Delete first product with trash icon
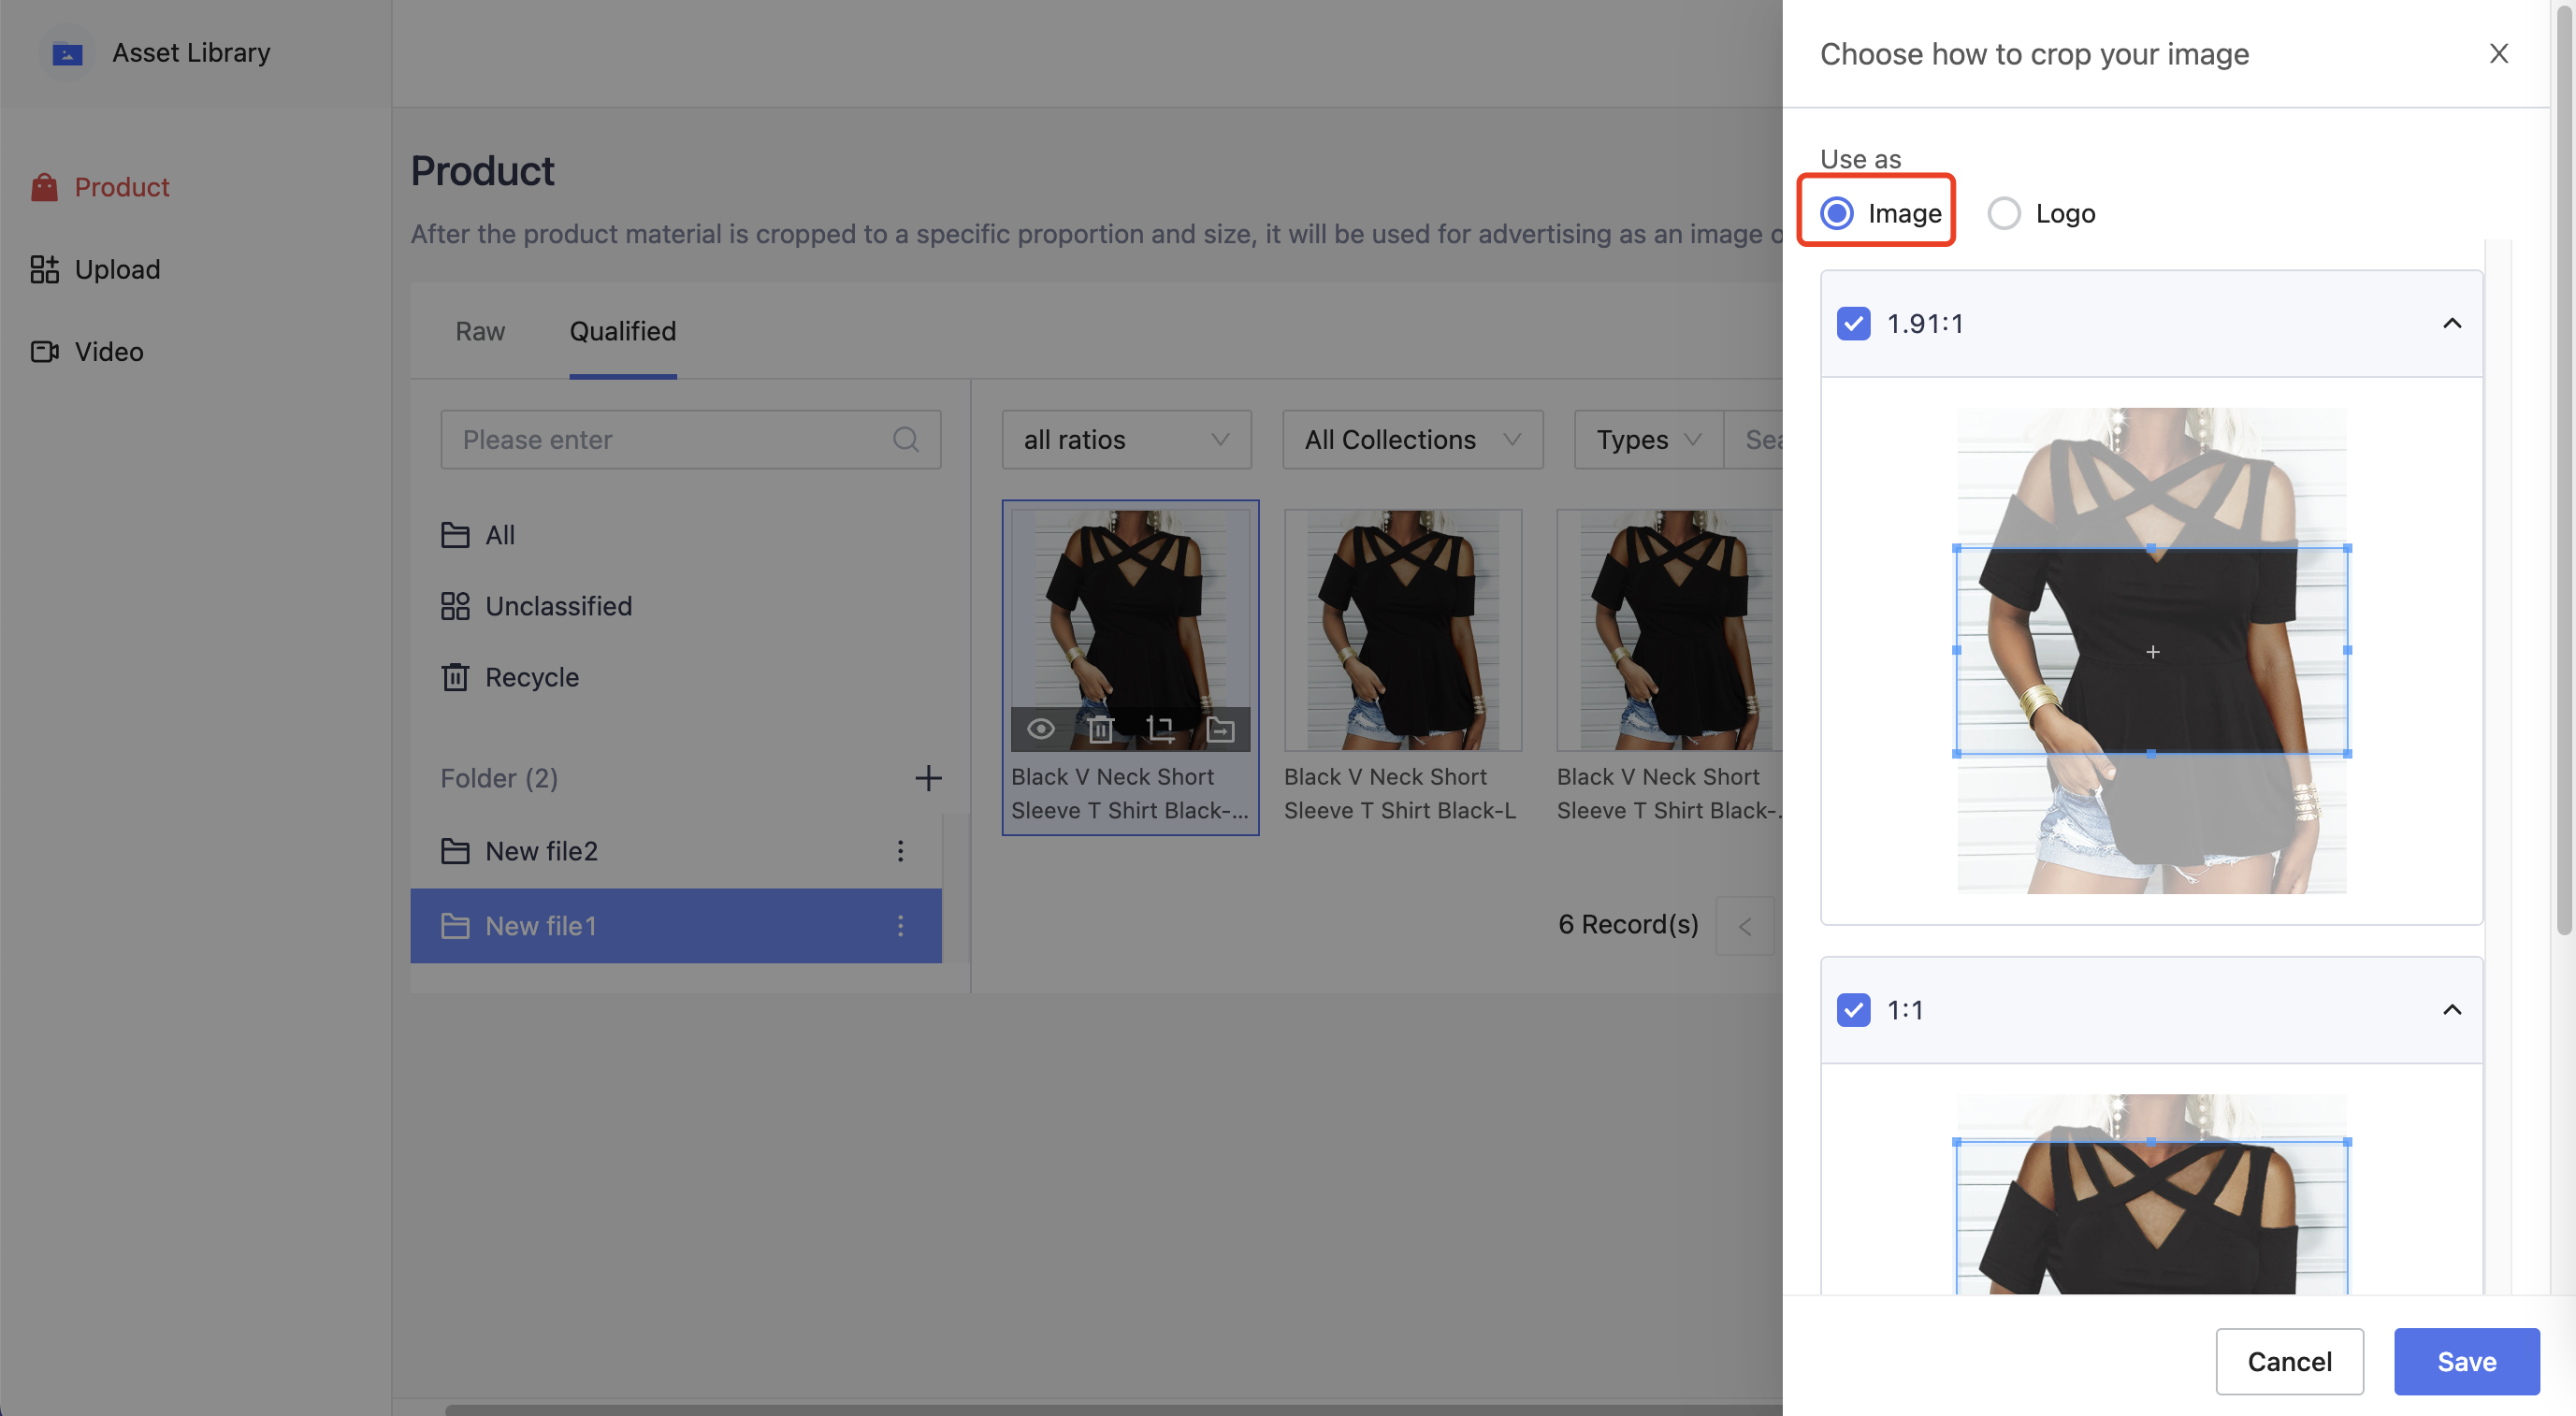 (1100, 729)
